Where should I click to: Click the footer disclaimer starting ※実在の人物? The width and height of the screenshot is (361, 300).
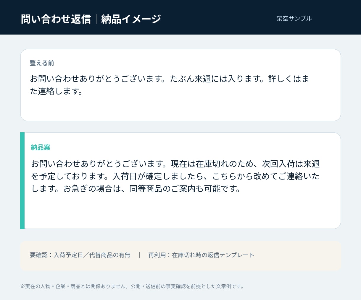click(x=132, y=286)
